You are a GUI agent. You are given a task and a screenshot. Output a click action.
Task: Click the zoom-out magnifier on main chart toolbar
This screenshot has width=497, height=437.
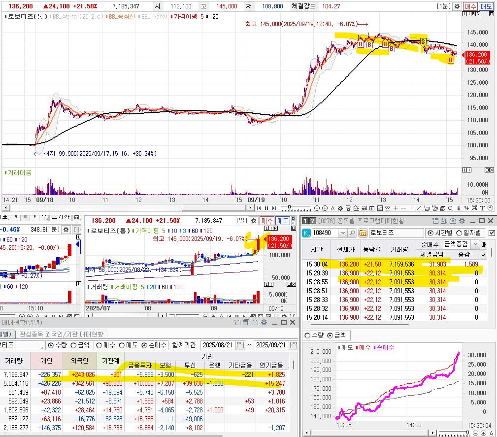317,208
